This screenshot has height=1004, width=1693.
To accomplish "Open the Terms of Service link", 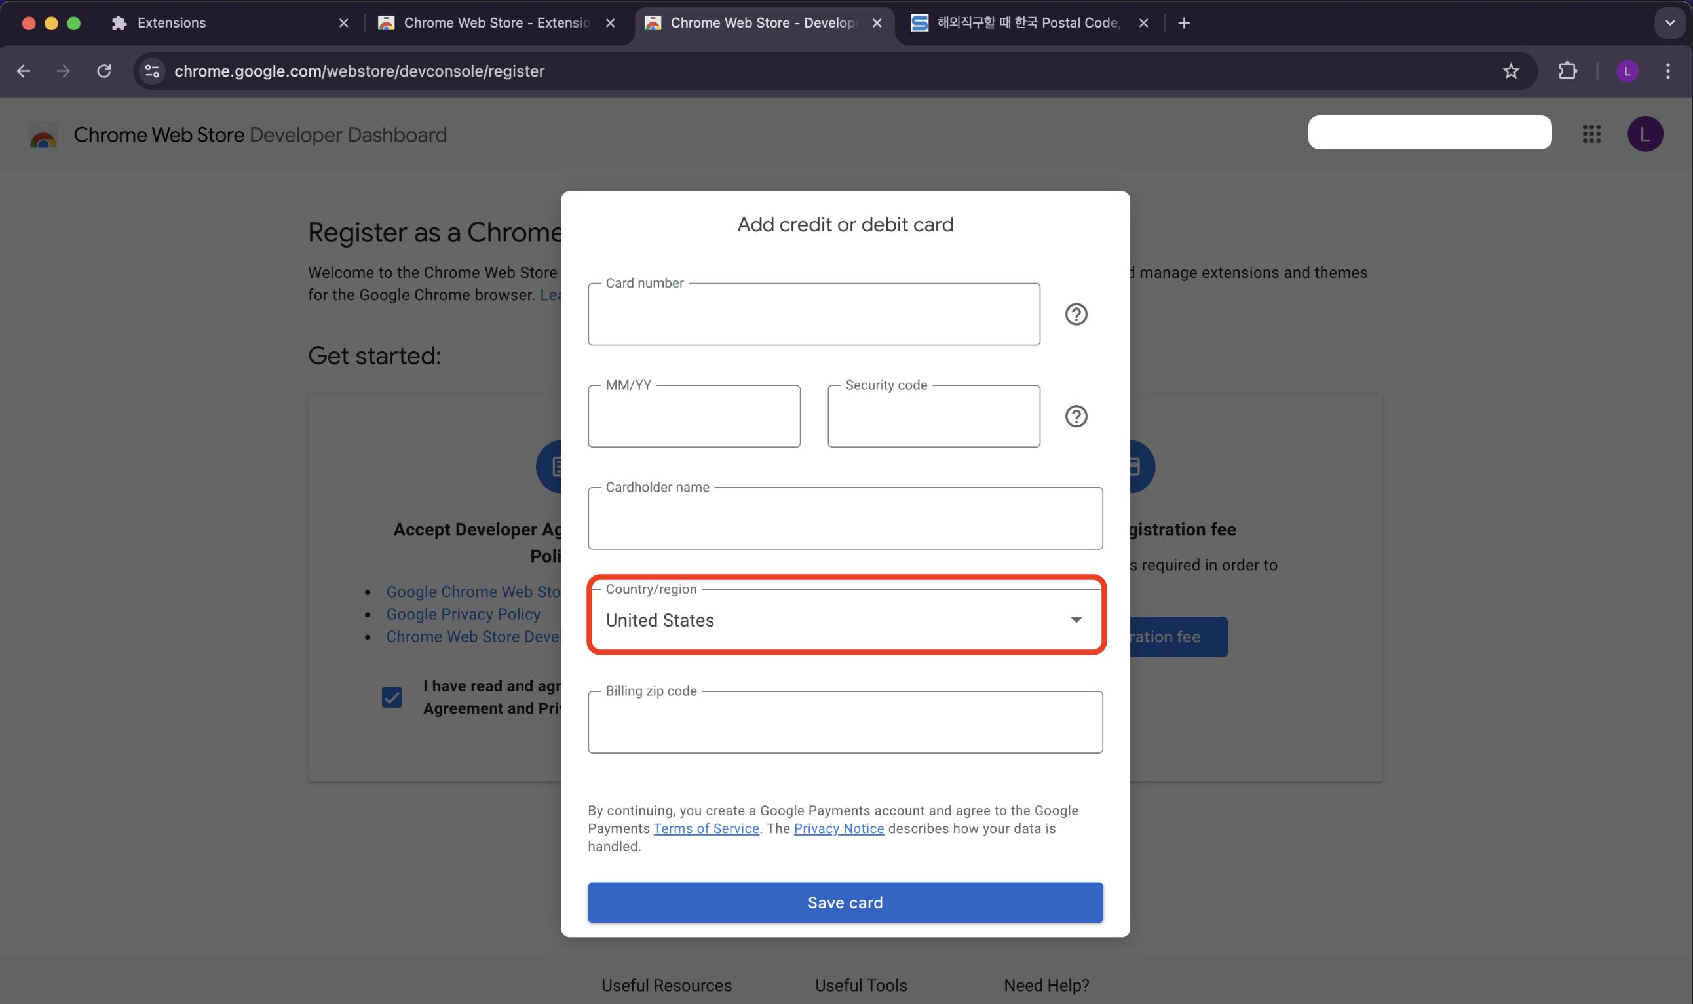I will pyautogui.click(x=706, y=828).
